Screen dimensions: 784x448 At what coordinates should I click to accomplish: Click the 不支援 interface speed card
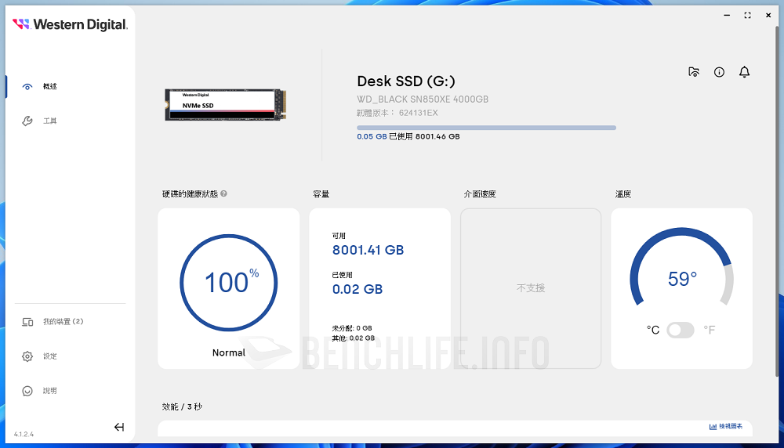(x=531, y=288)
